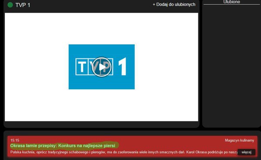Click the large white 1 in the logo
Image resolution: width=261 pixels, height=160 pixels.
pyautogui.click(x=123, y=66)
